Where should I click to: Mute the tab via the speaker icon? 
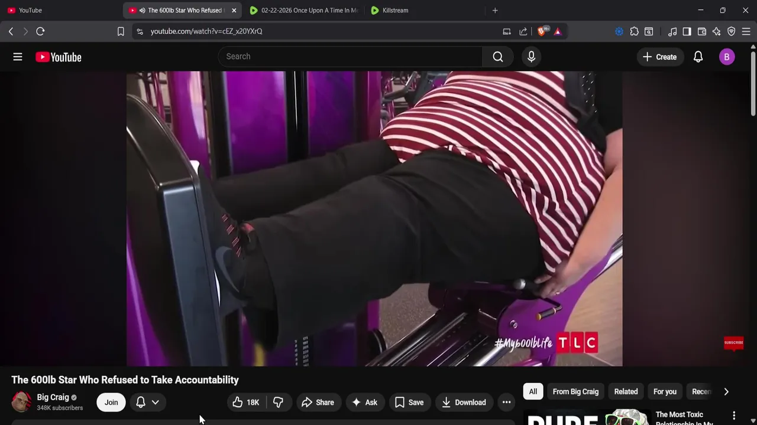[x=142, y=10]
